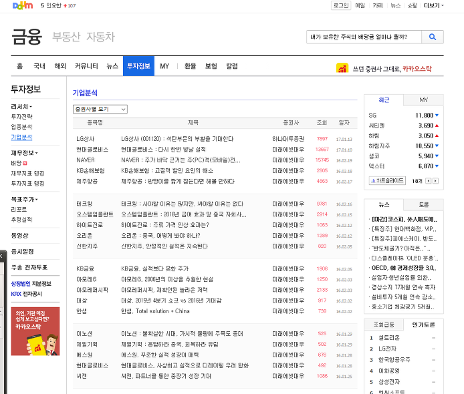Click the yellow KakaoStock chart icon
This screenshot has height=394, width=464.
click(x=342, y=69)
